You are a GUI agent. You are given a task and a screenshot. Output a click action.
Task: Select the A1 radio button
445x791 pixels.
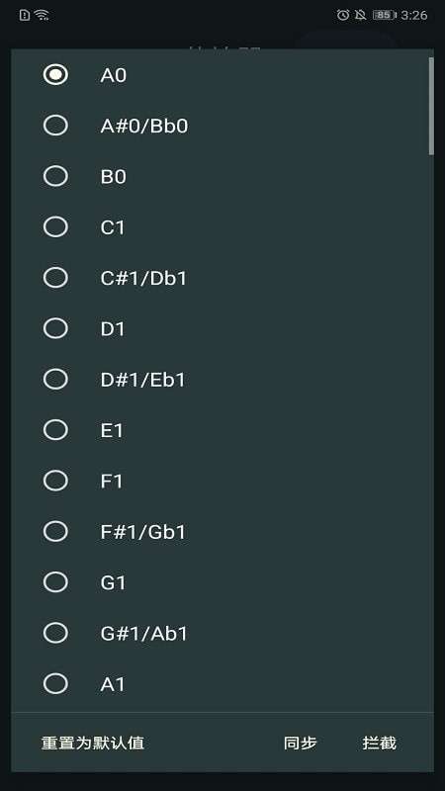pos(55,683)
